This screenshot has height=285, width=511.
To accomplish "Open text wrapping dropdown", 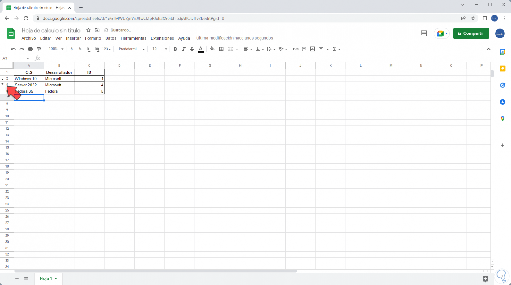I will (271, 49).
